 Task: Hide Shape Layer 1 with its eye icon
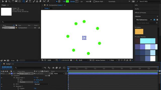[2, 73]
